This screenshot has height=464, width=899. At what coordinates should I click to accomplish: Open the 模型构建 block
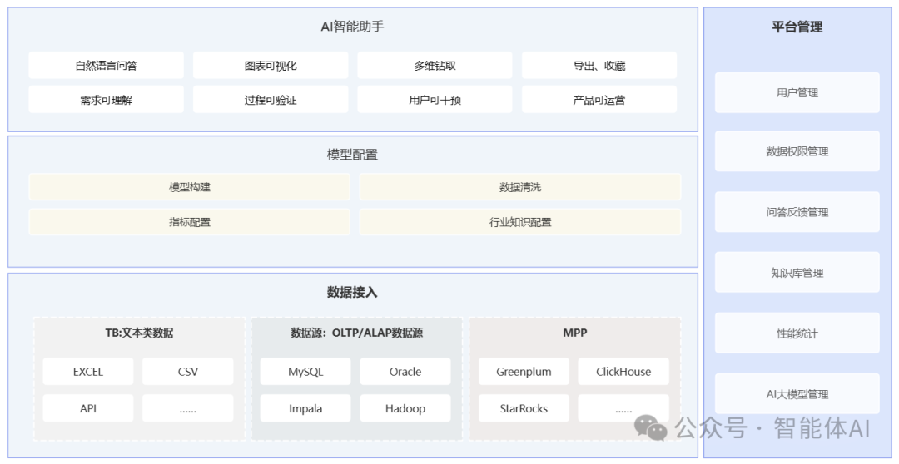coord(189,187)
